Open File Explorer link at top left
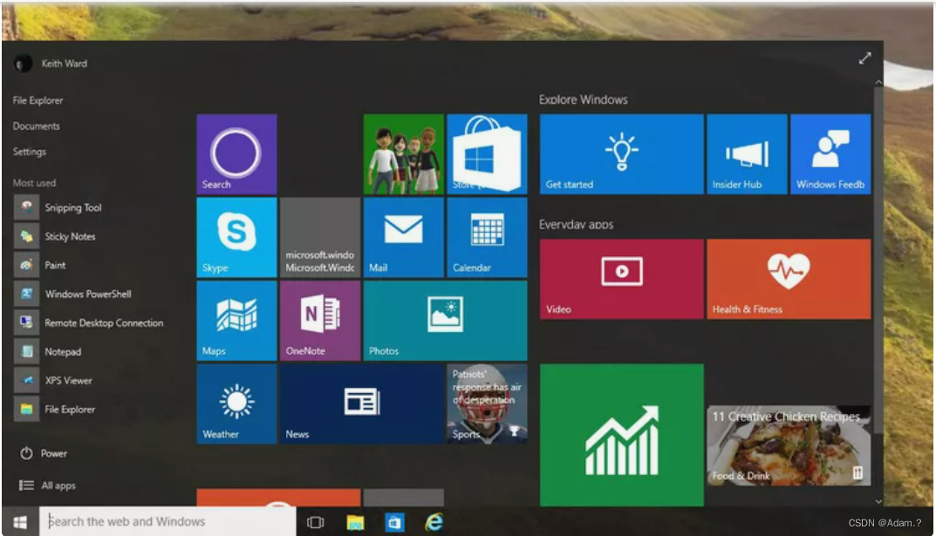936x536 pixels. pos(38,101)
